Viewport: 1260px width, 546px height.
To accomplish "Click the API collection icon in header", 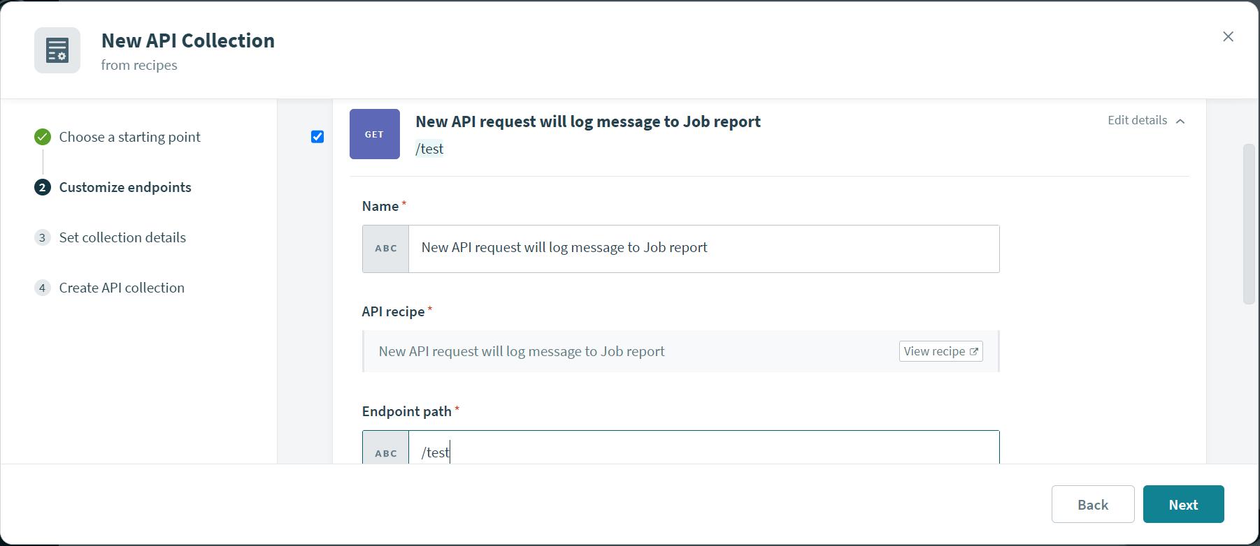I will click(x=57, y=50).
